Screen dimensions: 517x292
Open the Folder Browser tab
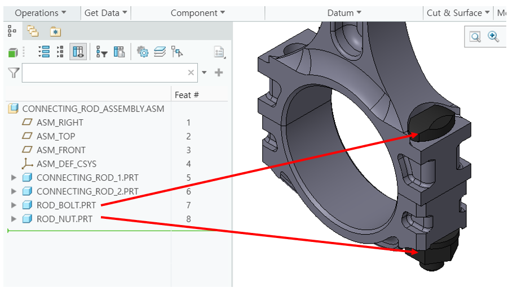click(33, 32)
